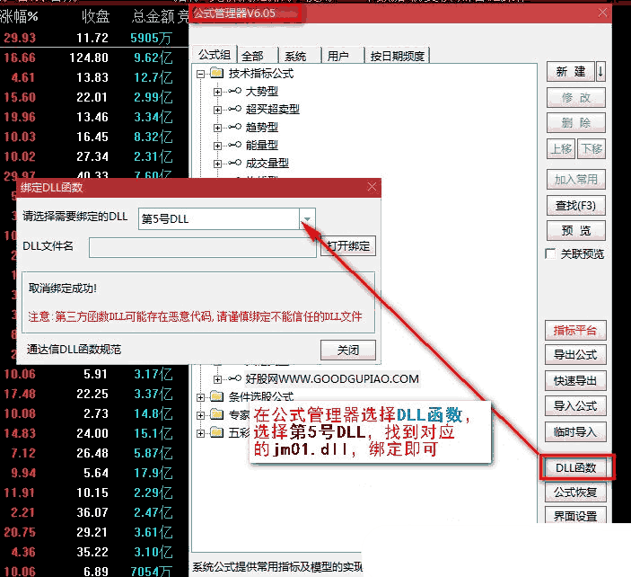
Task: Click the down arrow beside 新建
Action: point(600,72)
